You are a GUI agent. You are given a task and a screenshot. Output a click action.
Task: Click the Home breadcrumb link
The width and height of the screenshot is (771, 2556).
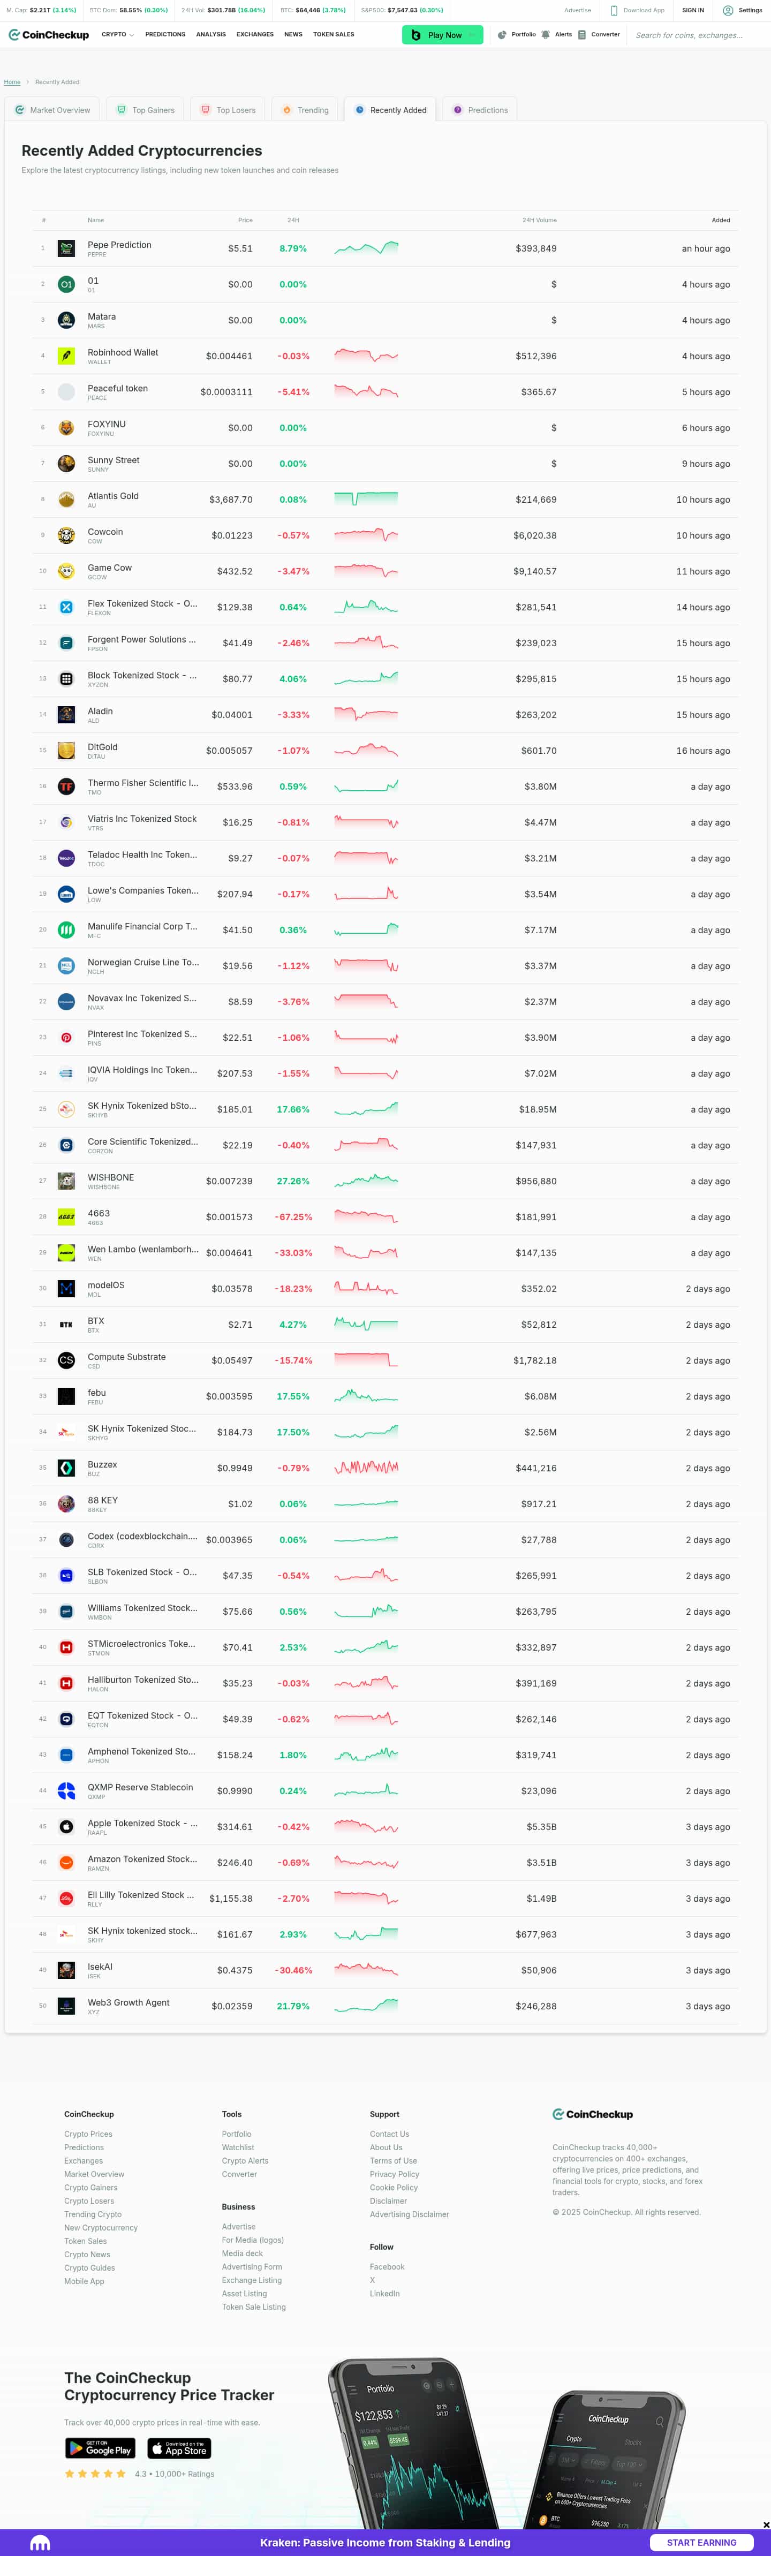click(x=12, y=82)
